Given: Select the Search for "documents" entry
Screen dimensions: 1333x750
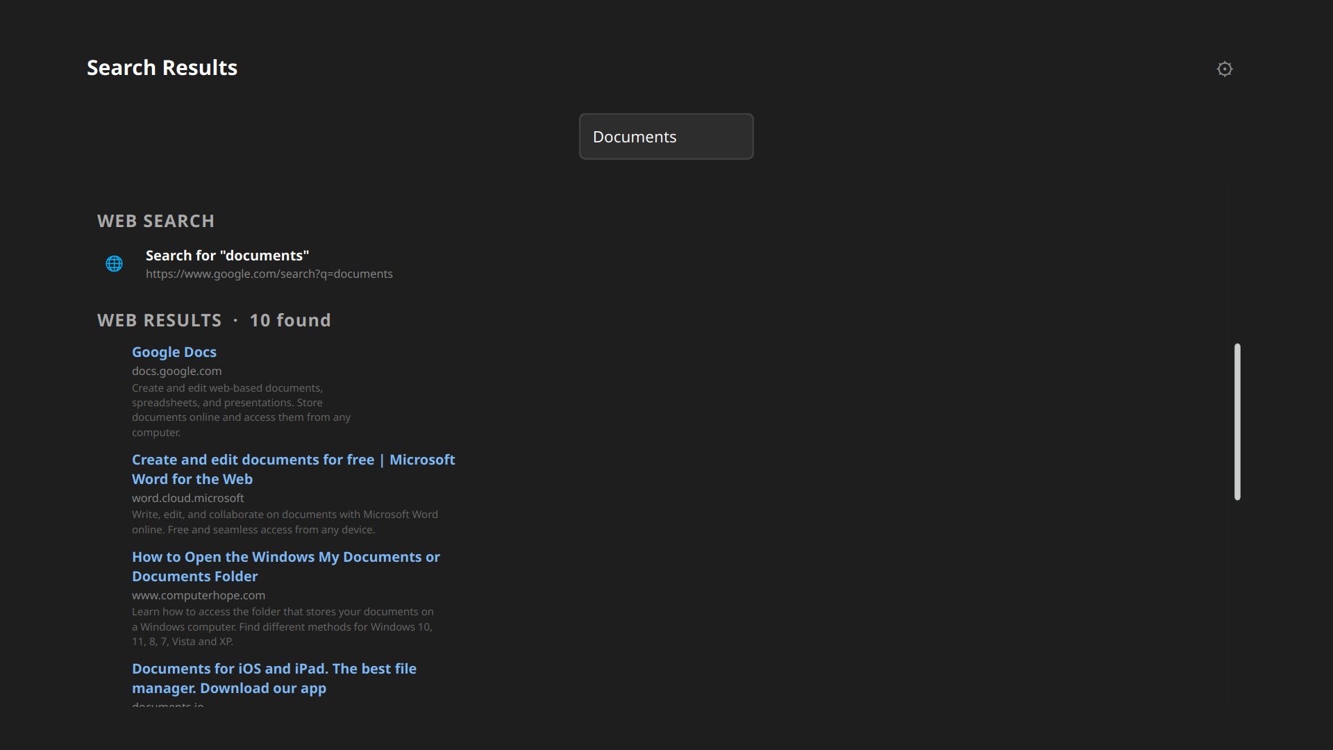Looking at the screenshot, I should 227,255.
